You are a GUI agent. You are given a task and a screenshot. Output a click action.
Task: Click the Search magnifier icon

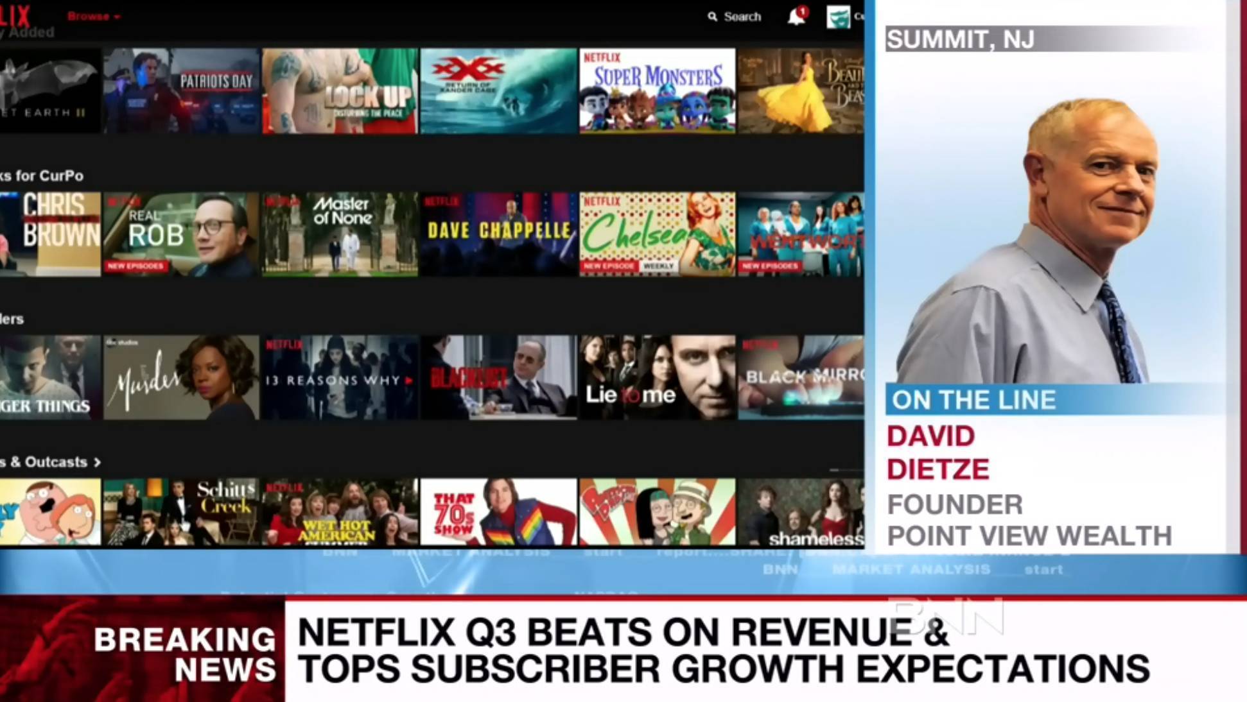(712, 17)
